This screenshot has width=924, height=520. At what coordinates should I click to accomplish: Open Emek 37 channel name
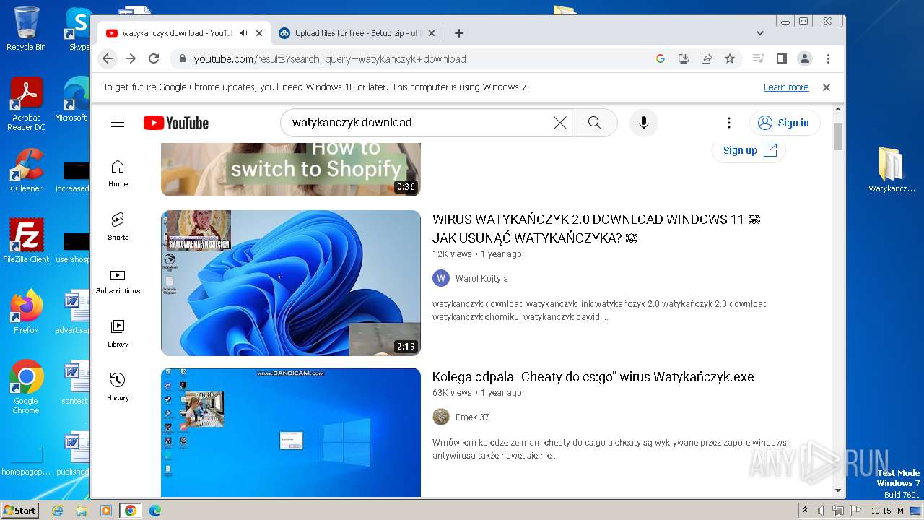(472, 417)
